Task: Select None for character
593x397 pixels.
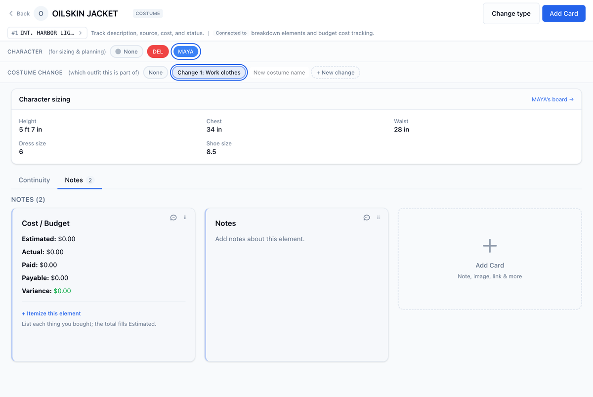Action: (x=127, y=51)
